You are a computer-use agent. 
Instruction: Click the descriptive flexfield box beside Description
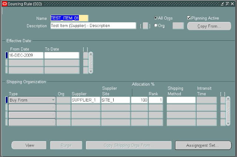145,26
